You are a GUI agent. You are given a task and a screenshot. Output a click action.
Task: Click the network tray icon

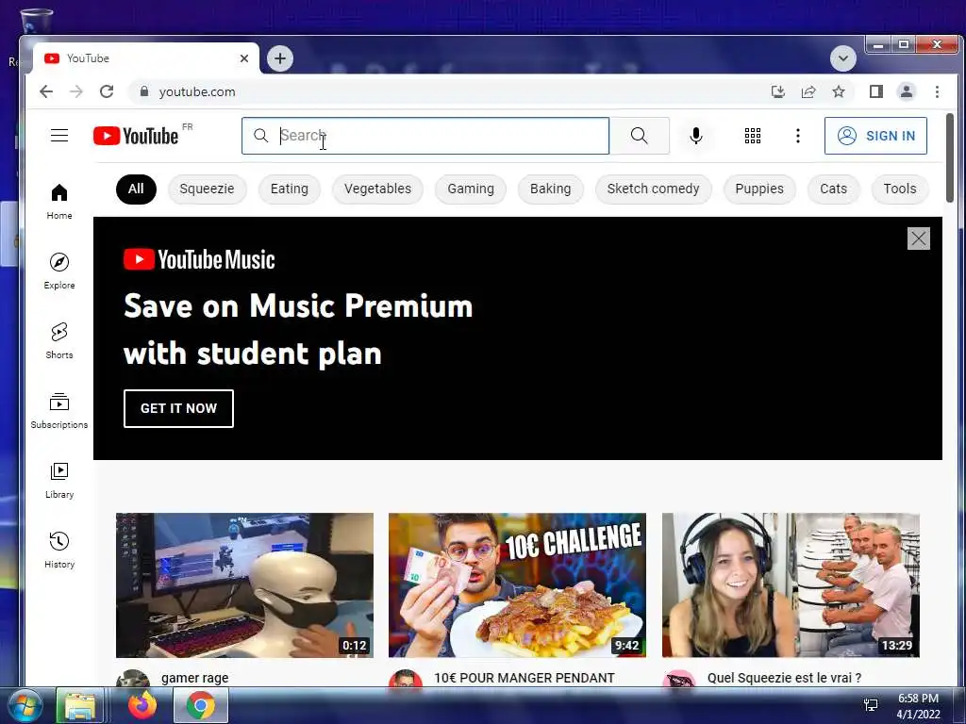pyautogui.click(x=871, y=705)
